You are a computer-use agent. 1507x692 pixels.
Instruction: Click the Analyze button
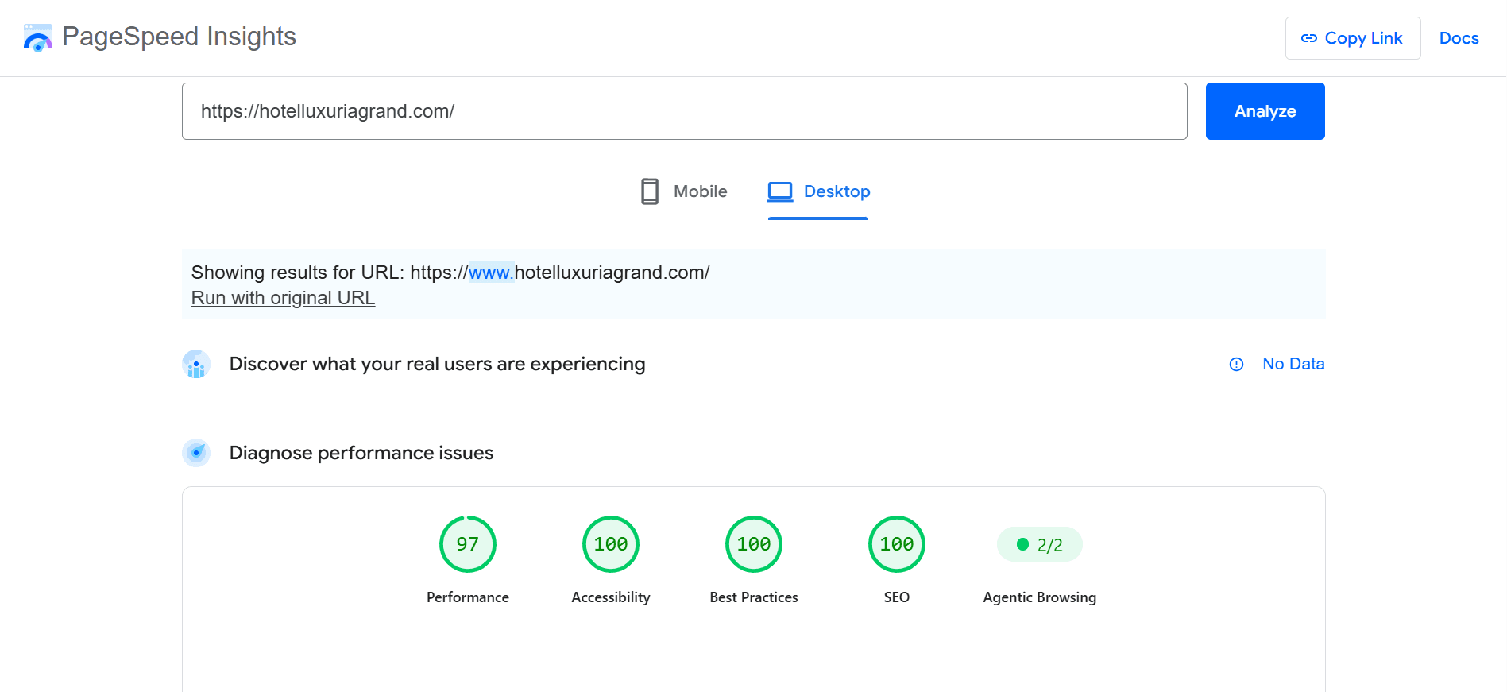[1265, 111]
